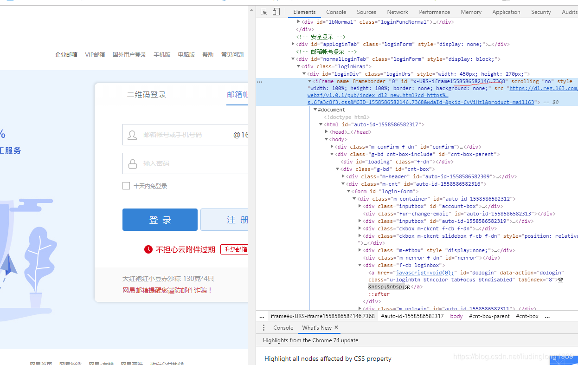Select the Console tab in the bottom drawer

pyautogui.click(x=283, y=327)
